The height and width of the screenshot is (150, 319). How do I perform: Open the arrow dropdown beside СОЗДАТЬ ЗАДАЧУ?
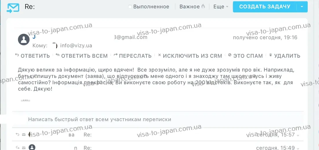point(302,7)
